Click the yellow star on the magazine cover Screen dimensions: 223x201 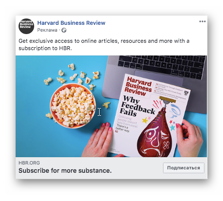145,121
